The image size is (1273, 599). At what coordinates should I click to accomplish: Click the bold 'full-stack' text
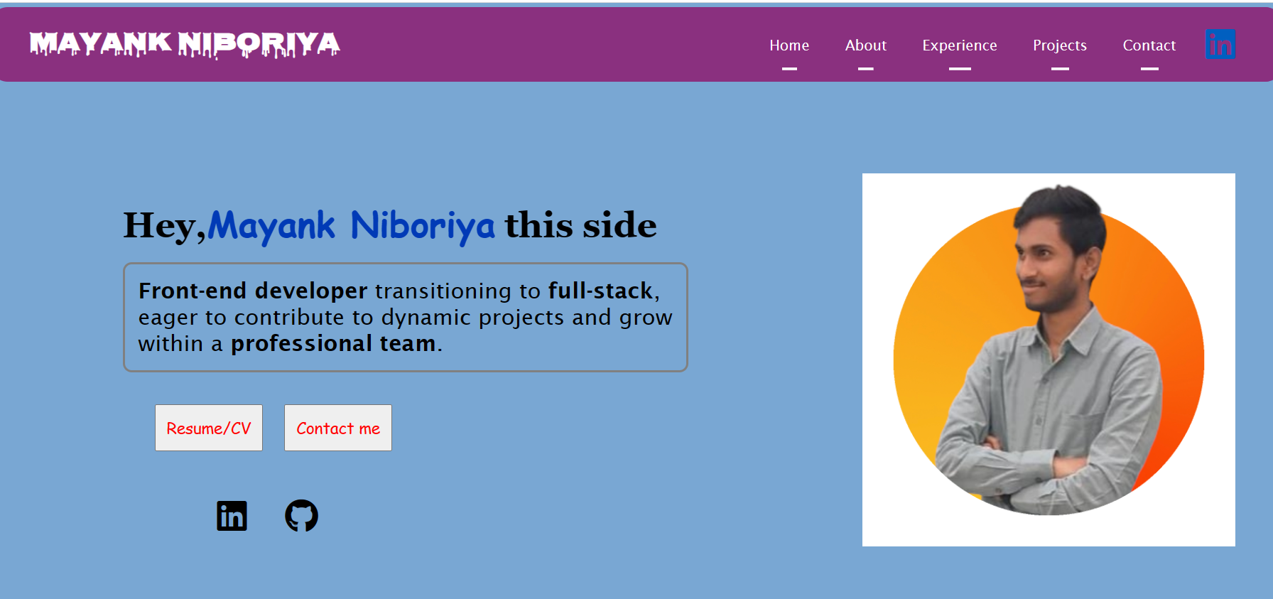tap(600, 291)
